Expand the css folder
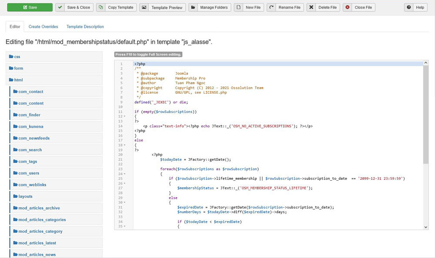The width and height of the screenshot is (435, 258). tap(17, 57)
